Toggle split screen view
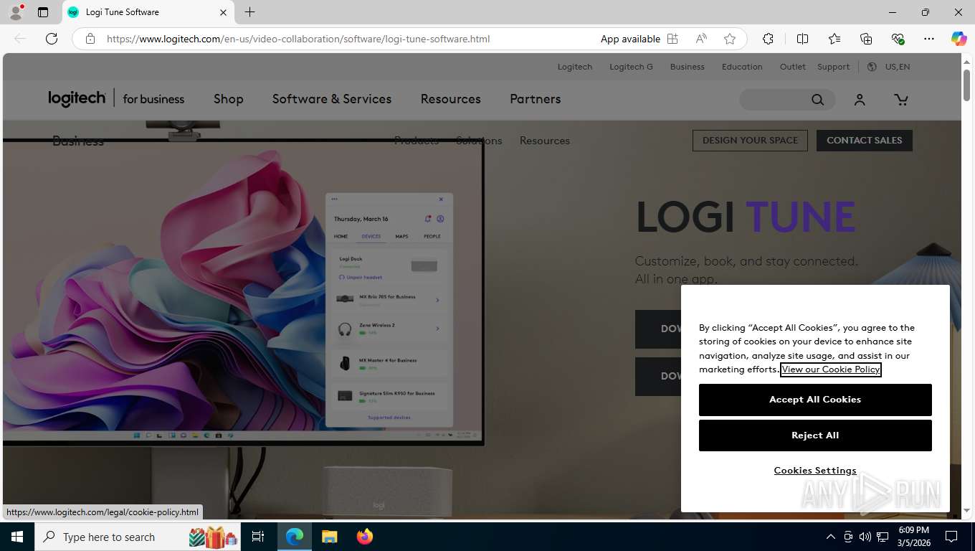The height and width of the screenshot is (551, 975). tap(803, 39)
